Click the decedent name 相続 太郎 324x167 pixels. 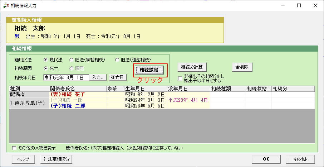click(x=30, y=28)
